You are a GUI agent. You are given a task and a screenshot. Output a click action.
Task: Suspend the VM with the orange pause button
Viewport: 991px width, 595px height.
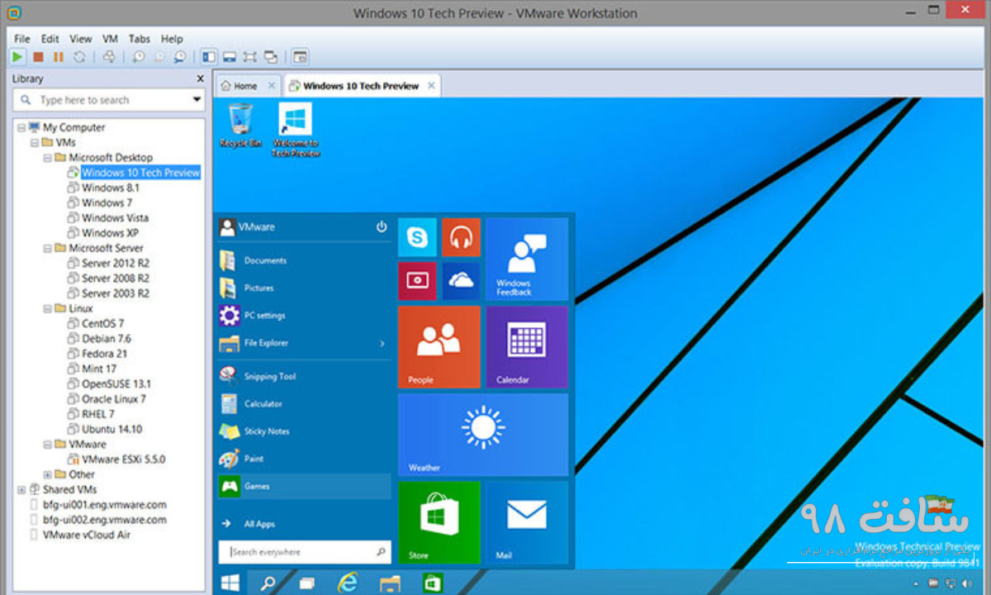point(58,57)
